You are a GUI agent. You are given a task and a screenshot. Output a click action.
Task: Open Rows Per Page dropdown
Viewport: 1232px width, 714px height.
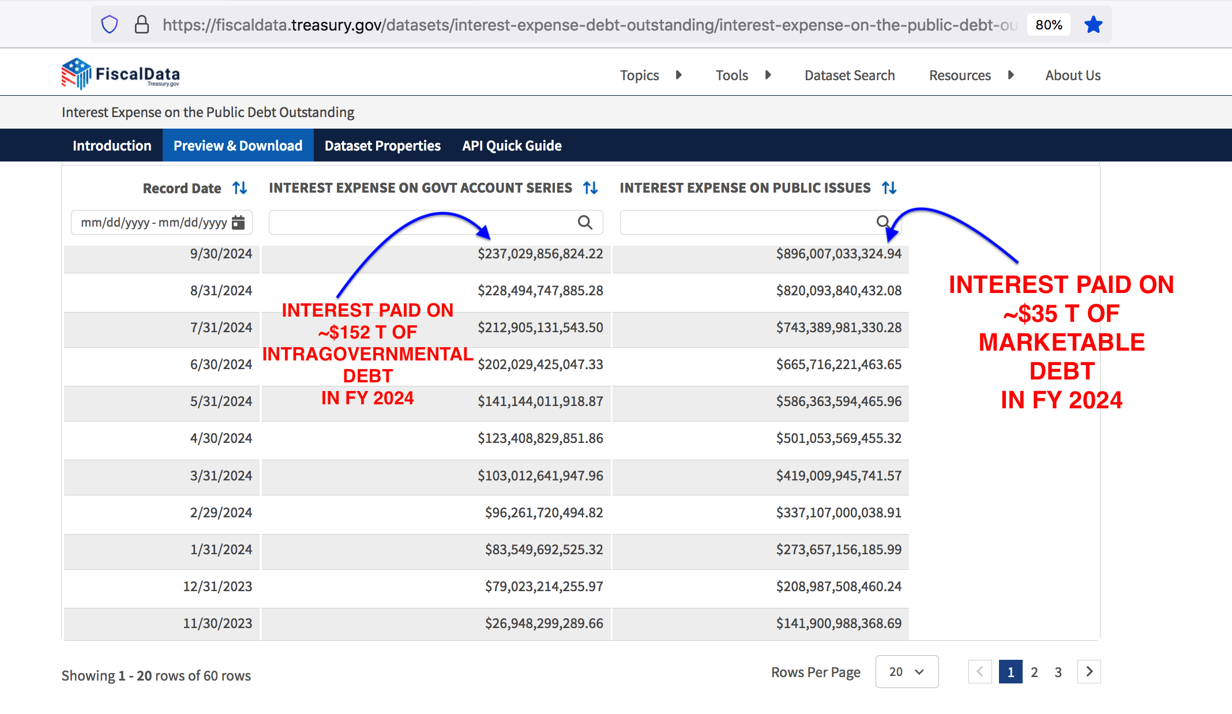pyautogui.click(x=907, y=672)
